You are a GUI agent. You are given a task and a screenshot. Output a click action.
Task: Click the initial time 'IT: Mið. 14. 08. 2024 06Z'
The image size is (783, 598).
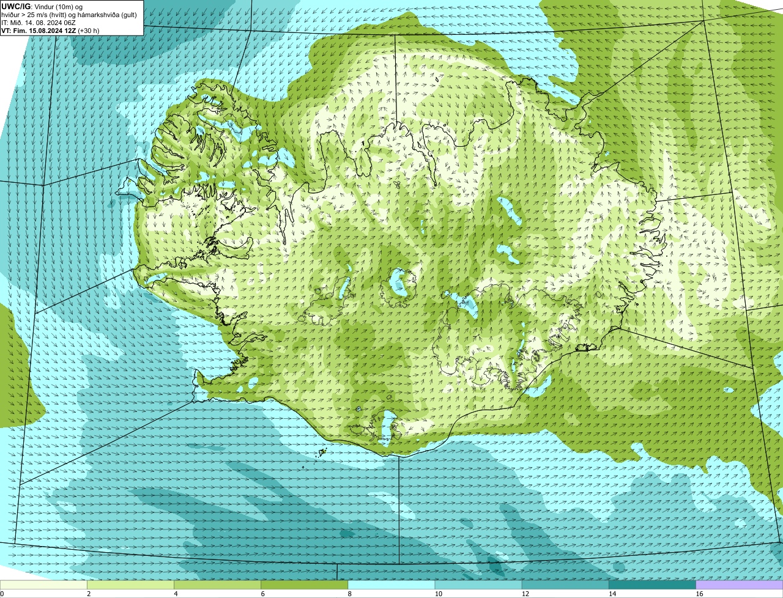[40, 23]
